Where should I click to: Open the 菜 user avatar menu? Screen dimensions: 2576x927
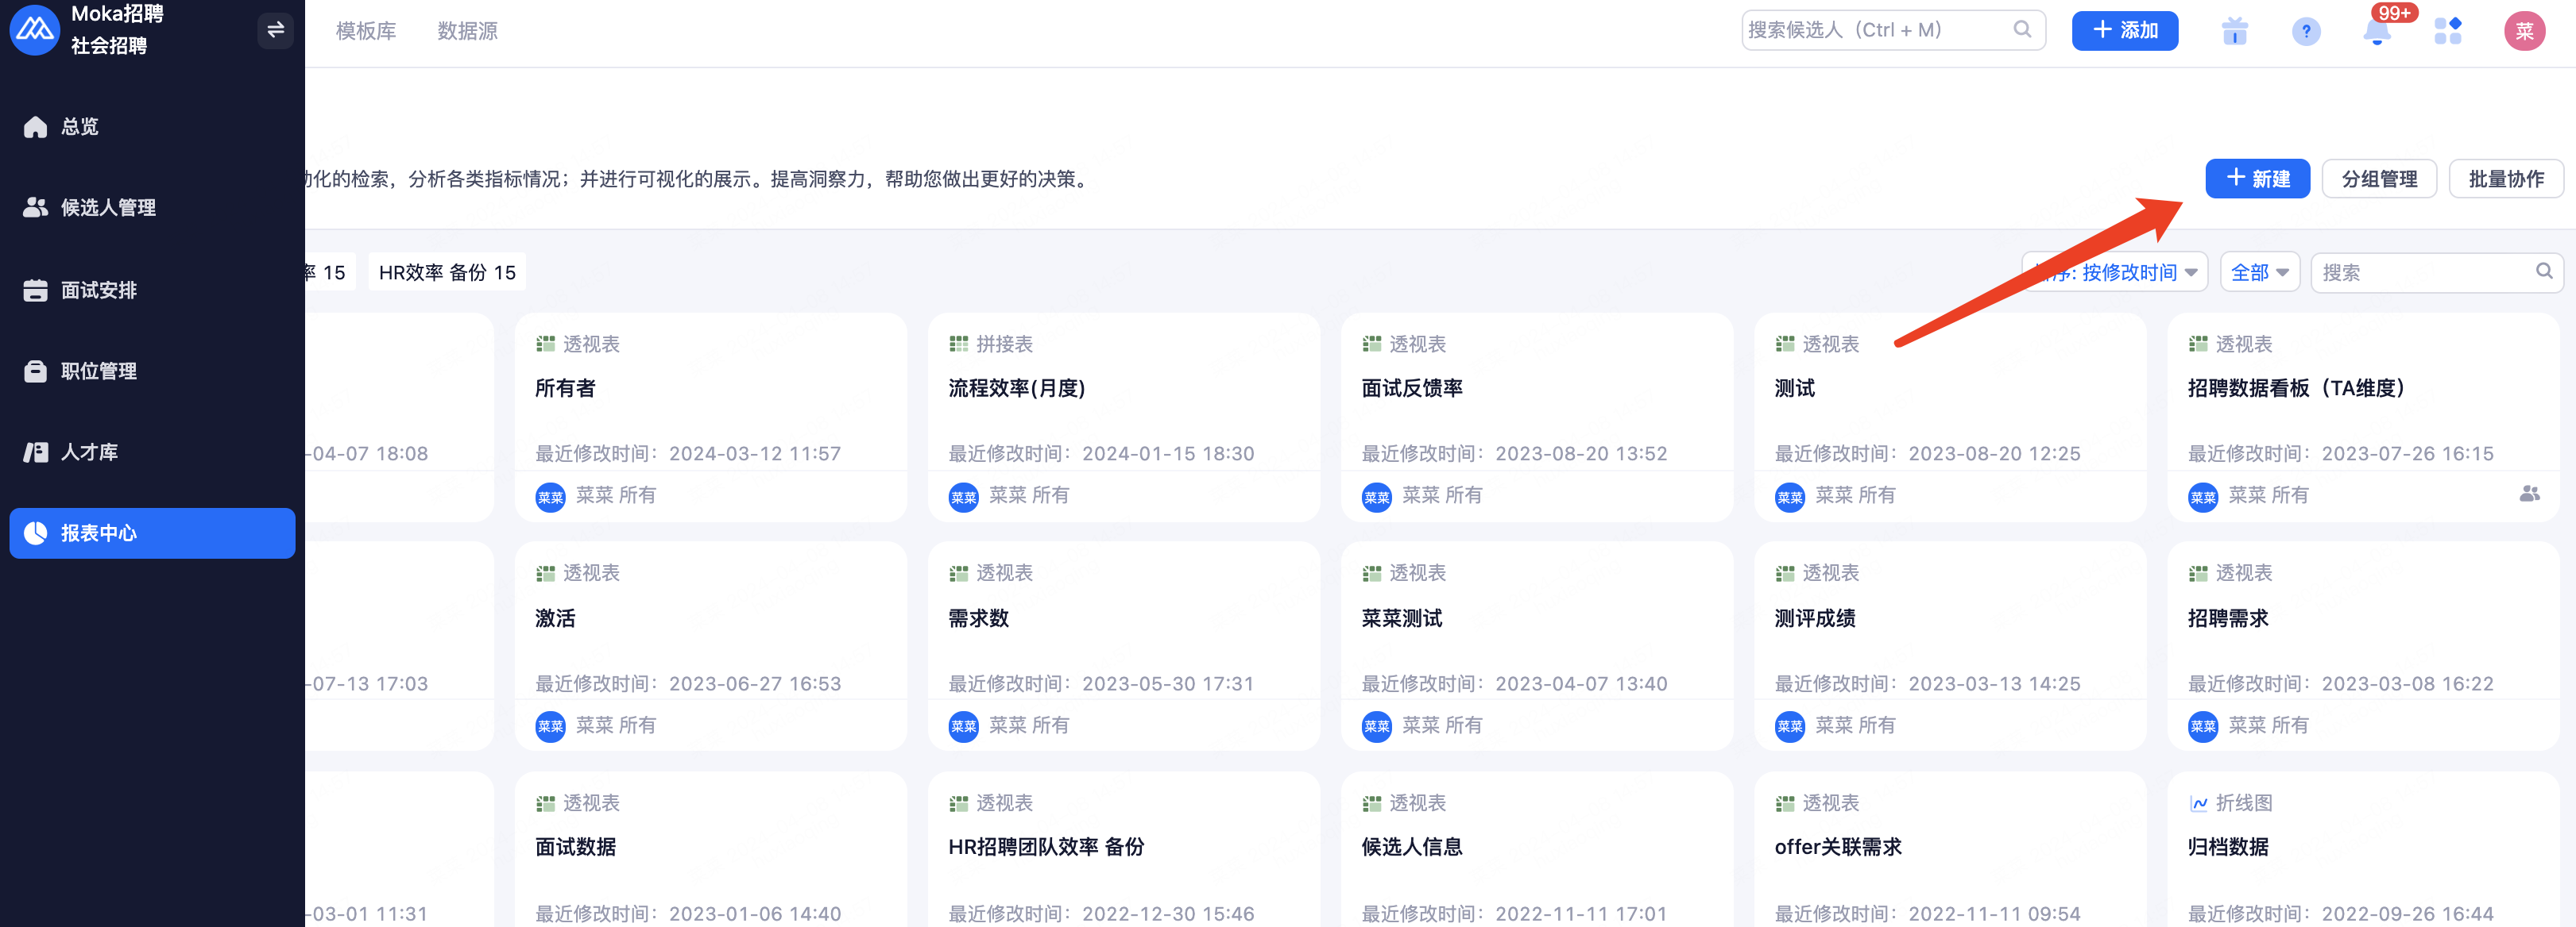(x=2524, y=31)
